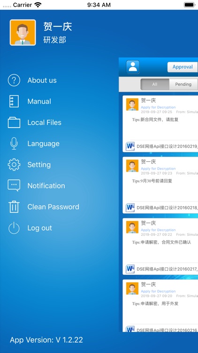Open file DSE网络Api接口设计20160219
The image size is (198, 353).
(167, 146)
